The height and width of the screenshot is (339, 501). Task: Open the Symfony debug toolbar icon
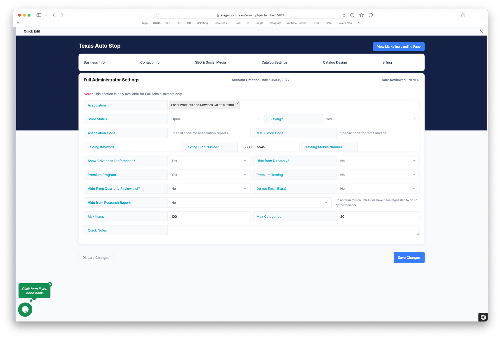[x=483, y=317]
